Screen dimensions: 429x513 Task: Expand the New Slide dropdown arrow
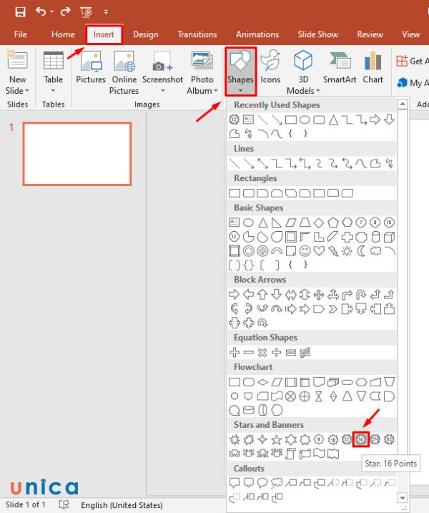pos(16,91)
